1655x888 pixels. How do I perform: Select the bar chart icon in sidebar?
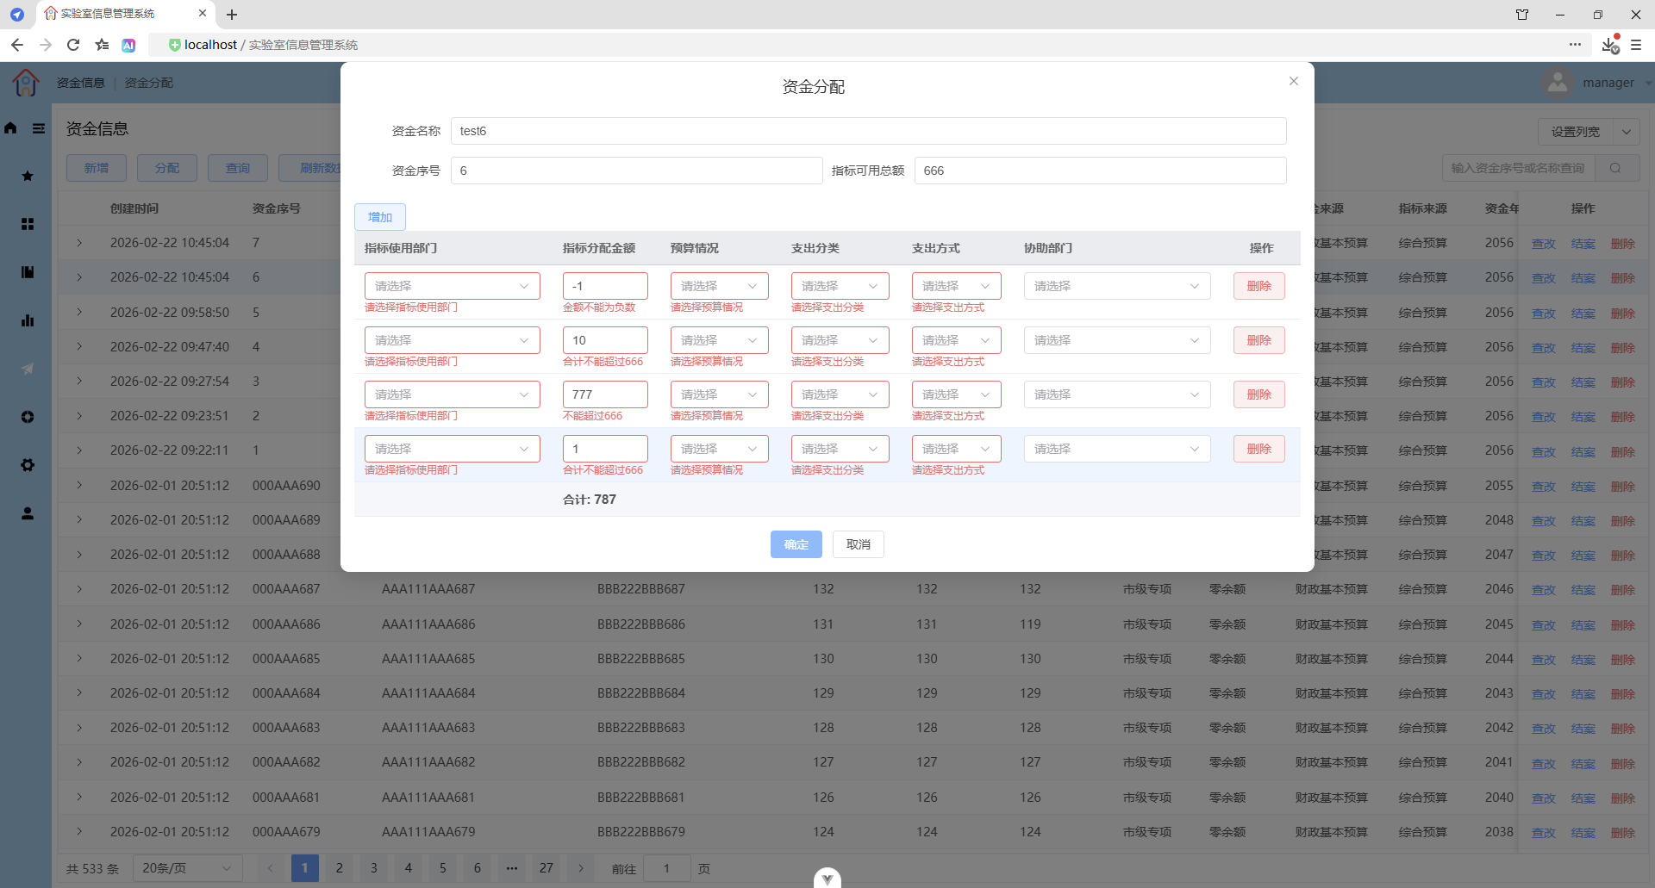(28, 320)
